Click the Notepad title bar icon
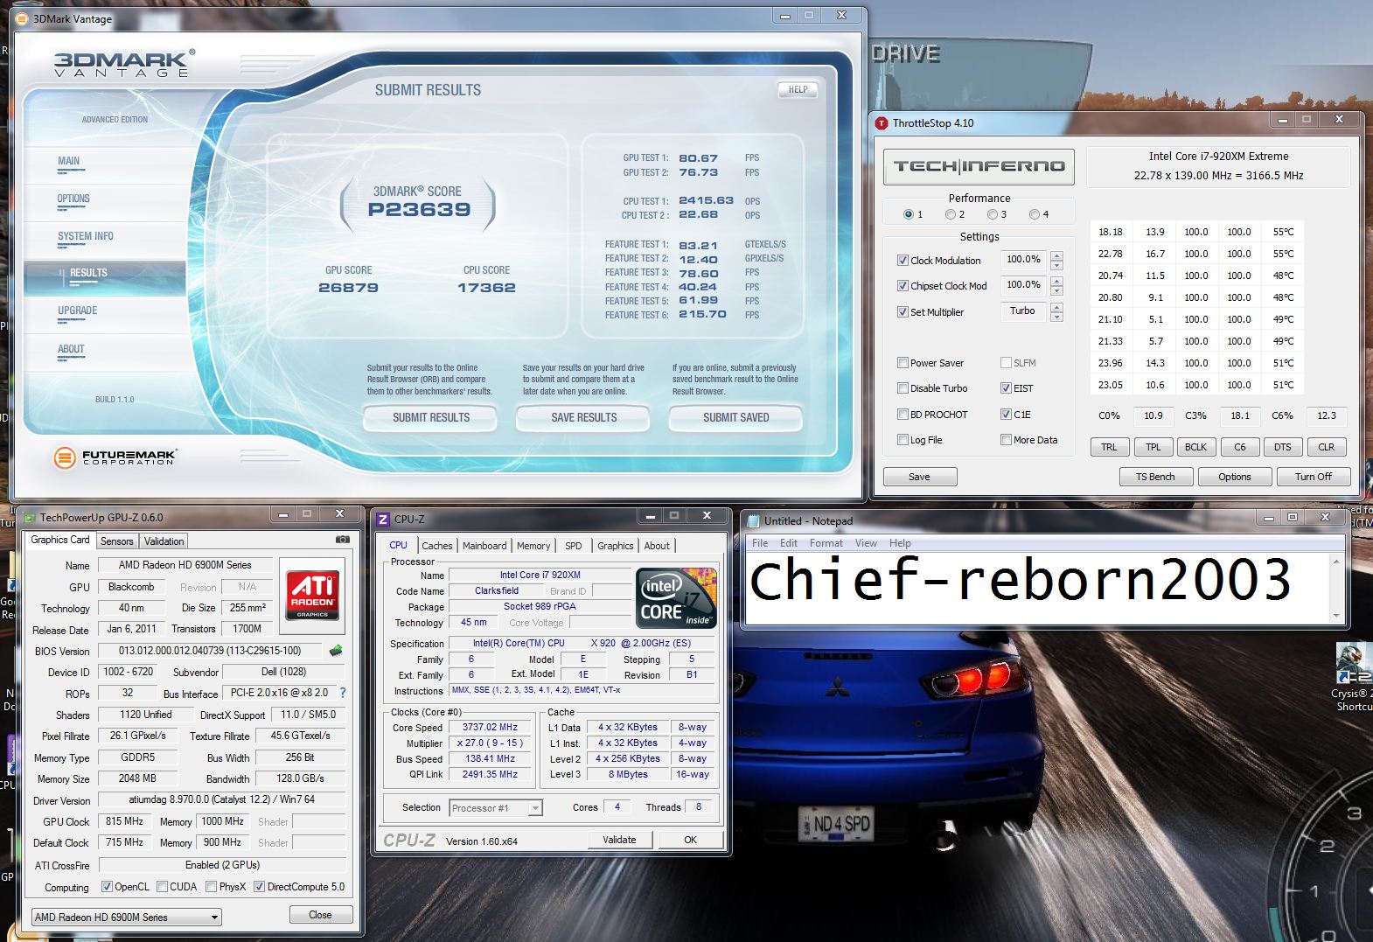 point(753,520)
